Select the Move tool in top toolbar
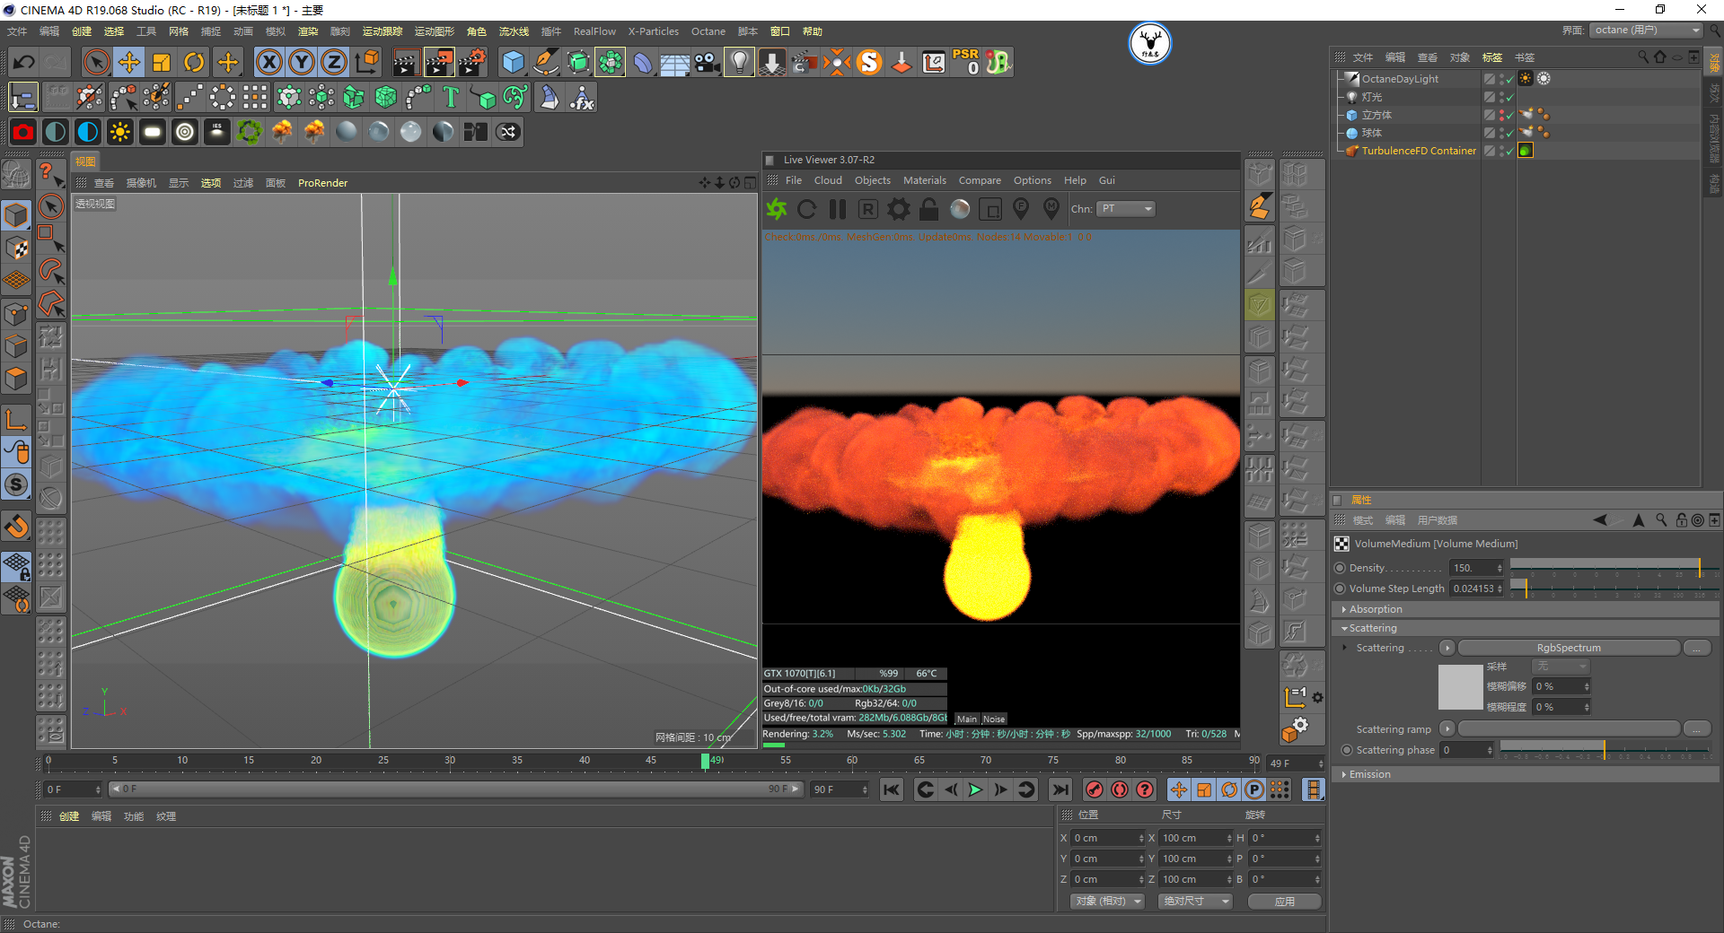Viewport: 1724px width, 933px height. (129, 62)
